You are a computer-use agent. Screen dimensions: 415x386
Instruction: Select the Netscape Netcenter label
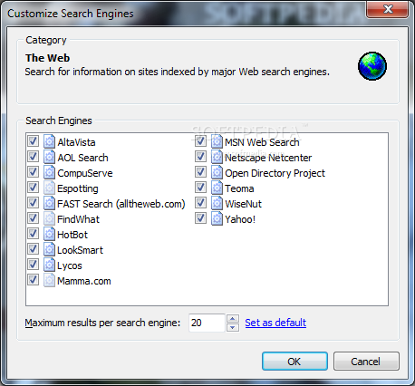pos(268,158)
